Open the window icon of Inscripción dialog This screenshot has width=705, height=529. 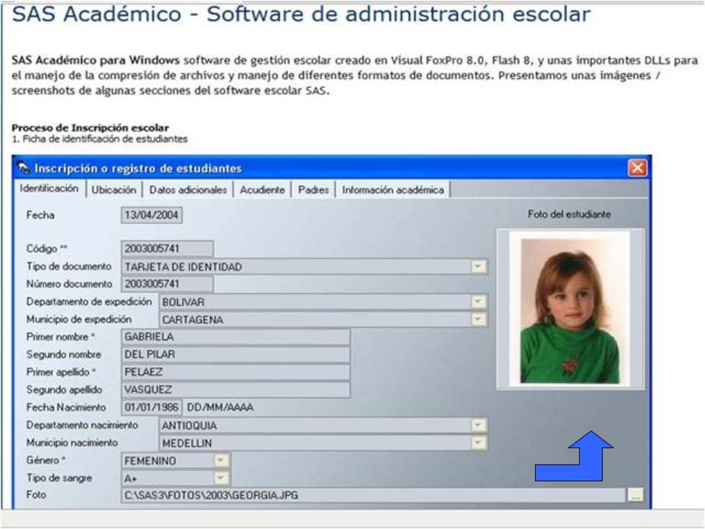tap(23, 168)
